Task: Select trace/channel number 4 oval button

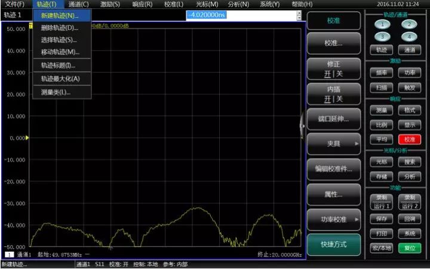Action: pos(408,37)
